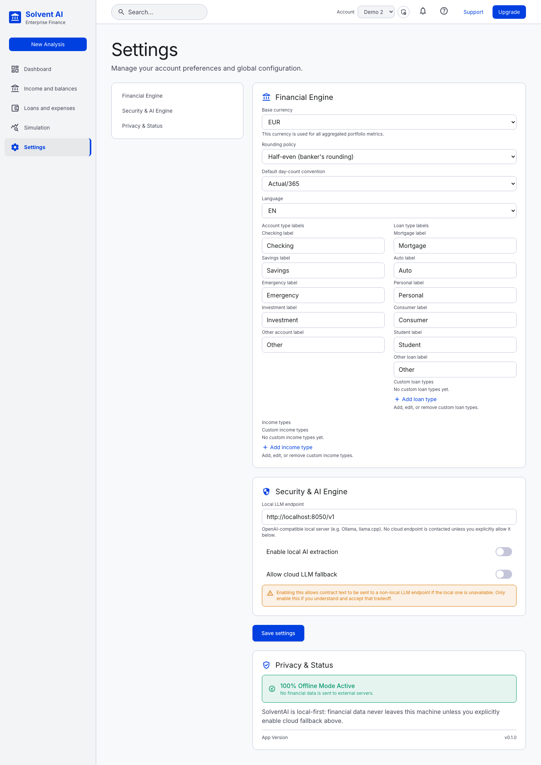The image size is (541, 765).
Task: Click the Upgrade button
Action: 509,12
